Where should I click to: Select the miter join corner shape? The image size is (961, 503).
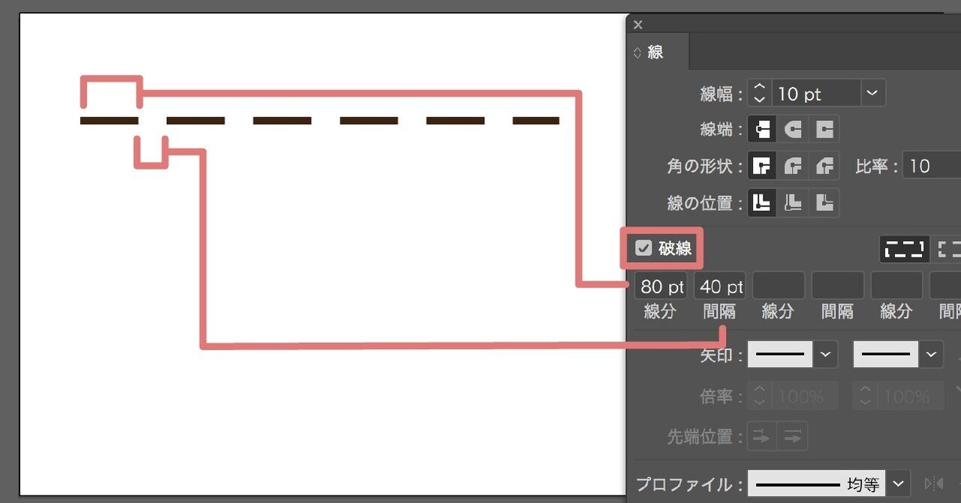coord(761,166)
